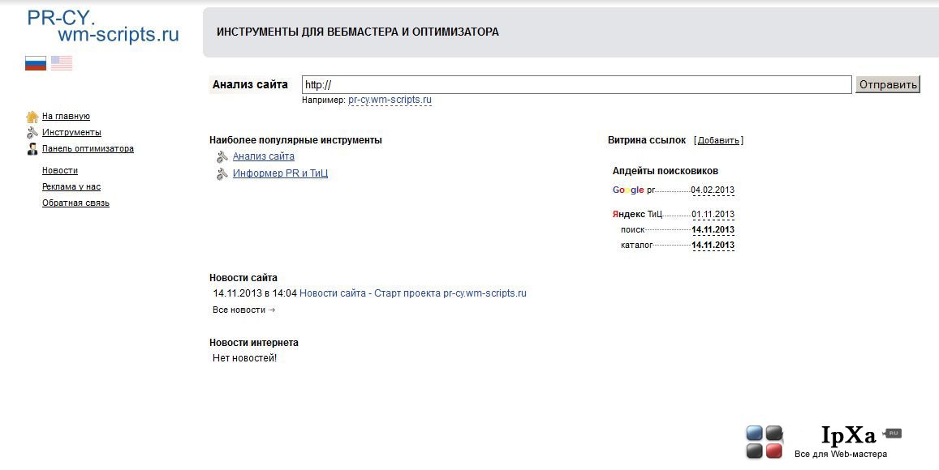Switch language with the US flag icon
This screenshot has width=939, height=470.
[x=62, y=63]
